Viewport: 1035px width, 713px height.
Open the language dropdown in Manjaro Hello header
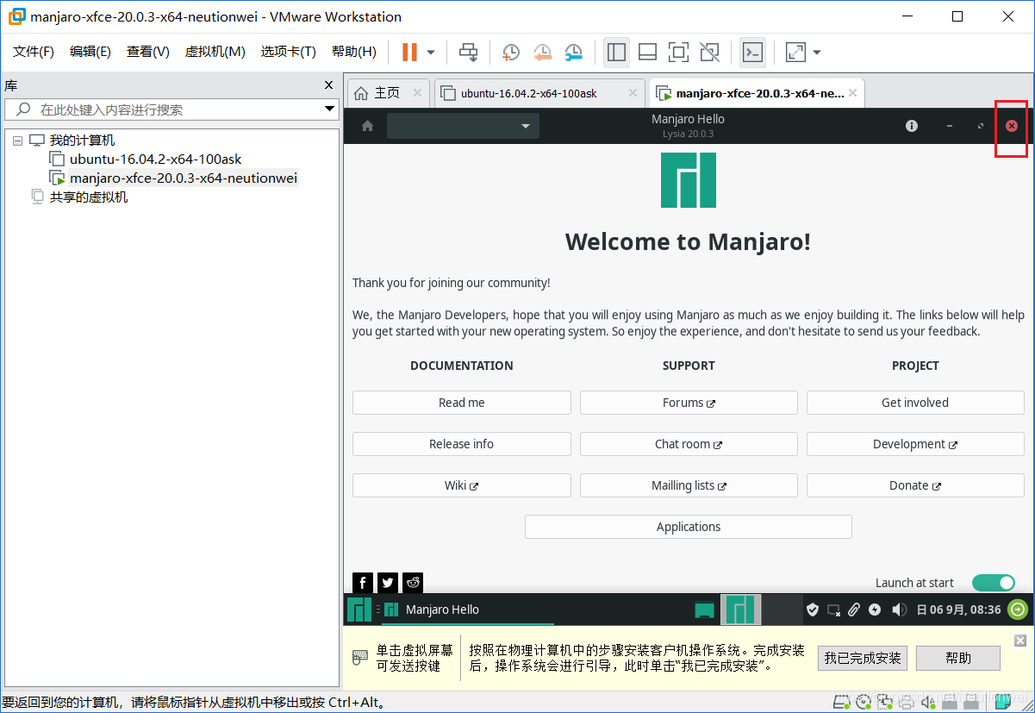[x=463, y=126]
